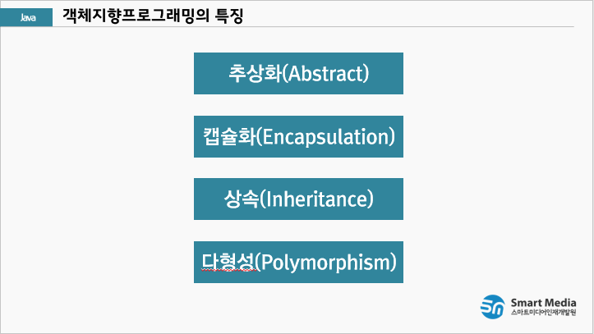This screenshot has width=594, height=334.
Task: Click the word 객체지향프로그래밍의 in the heading
Action: click(x=136, y=16)
